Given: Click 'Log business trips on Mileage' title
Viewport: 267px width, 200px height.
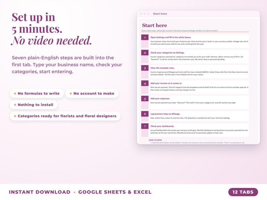Looking at the screenshot, I should click(x=165, y=114).
